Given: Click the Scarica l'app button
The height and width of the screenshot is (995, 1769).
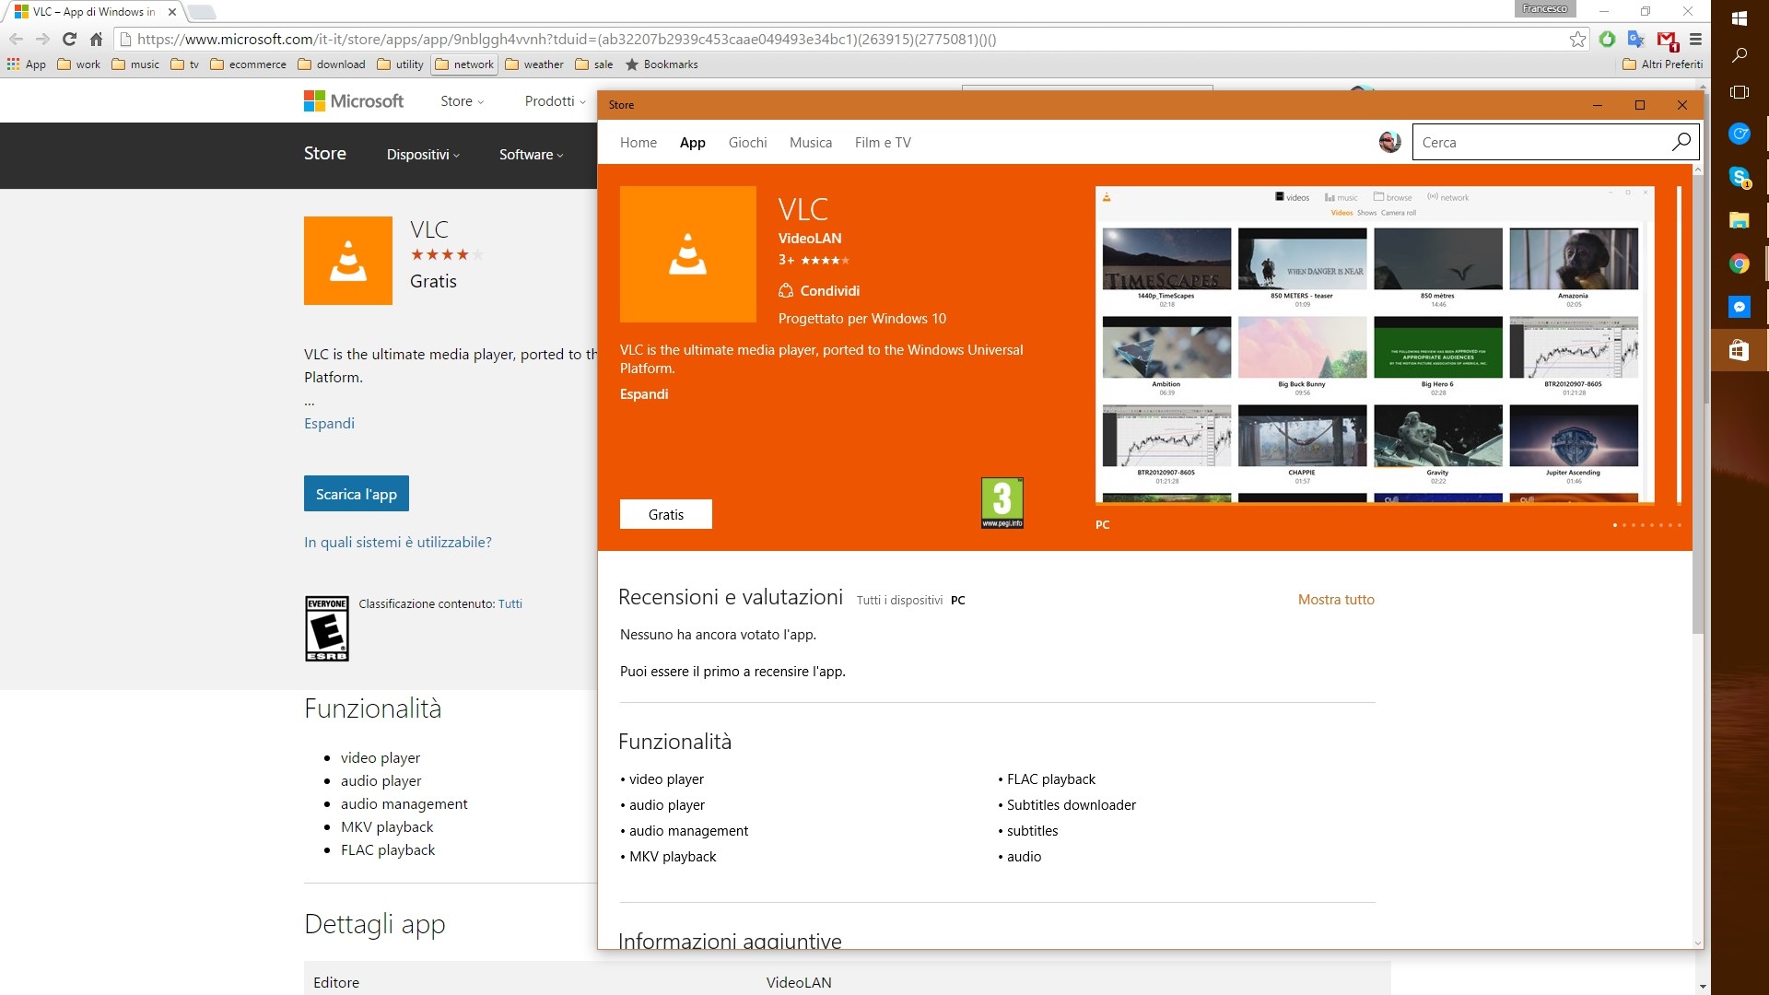Looking at the screenshot, I should tap(356, 493).
